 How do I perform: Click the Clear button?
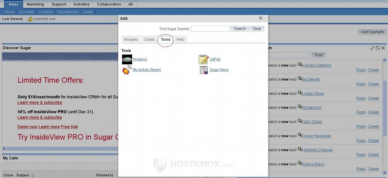point(257,29)
